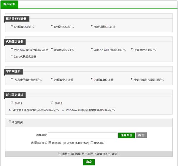178x166 pixels.
Task: Select 免费试用SSL证书 radio option
Action: tap(92, 26)
